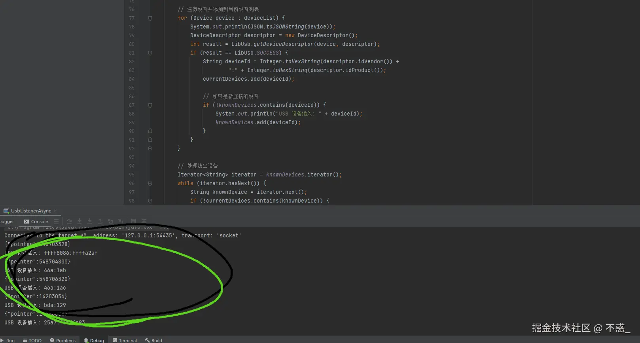Image resolution: width=640 pixels, height=343 pixels.
Task: Click the Step Into debugger icon
Action: 80,221
